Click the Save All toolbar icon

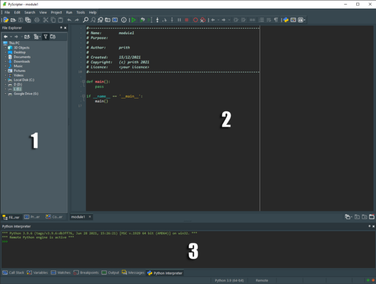28,20
